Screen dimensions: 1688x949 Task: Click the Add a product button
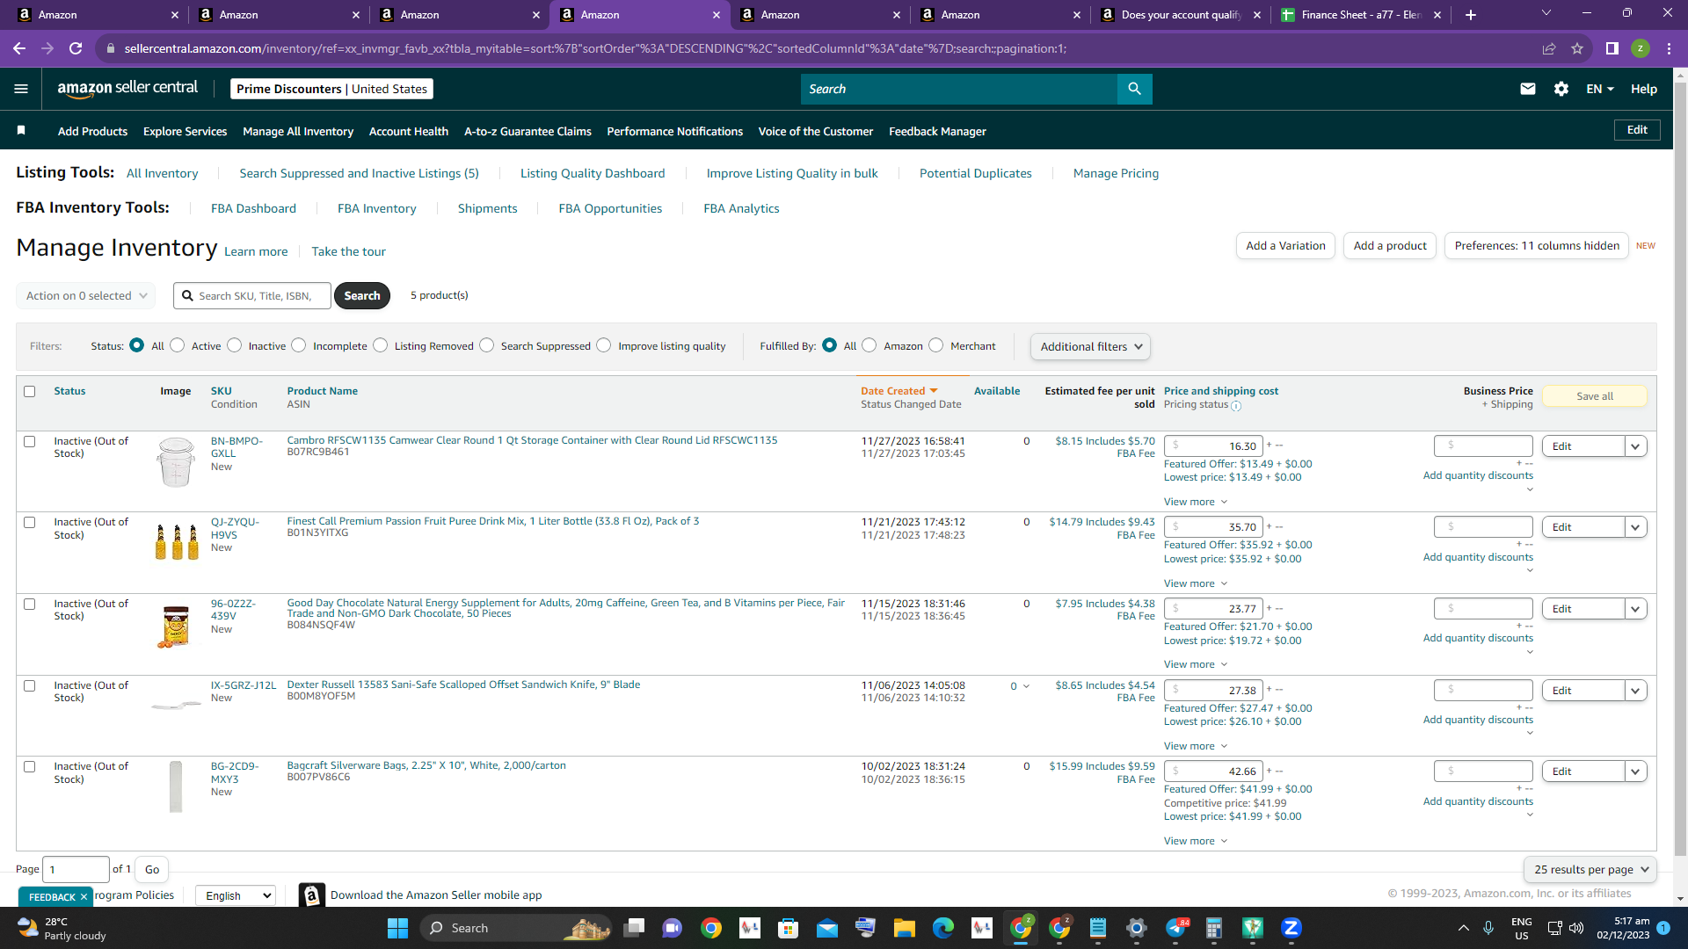tap(1390, 246)
